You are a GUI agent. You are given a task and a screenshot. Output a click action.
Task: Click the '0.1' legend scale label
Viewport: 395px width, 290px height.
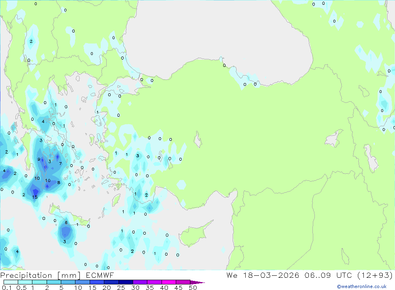[x=7, y=288]
